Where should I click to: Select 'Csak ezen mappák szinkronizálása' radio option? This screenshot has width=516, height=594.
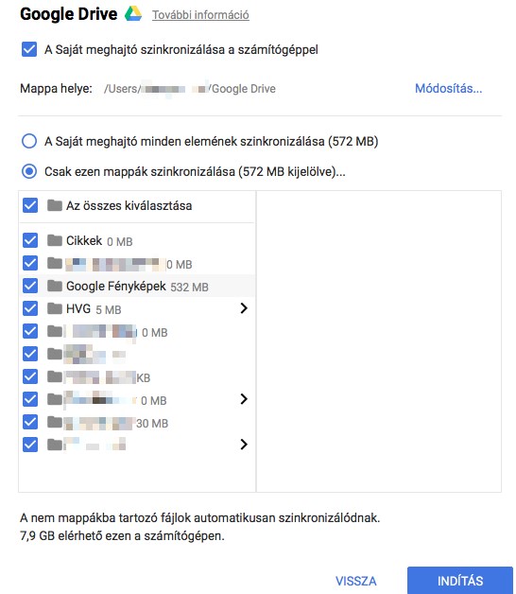pos(29,171)
